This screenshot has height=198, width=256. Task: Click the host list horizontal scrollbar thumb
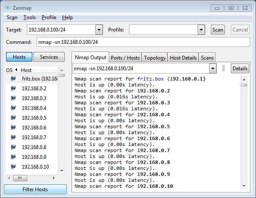(20, 178)
